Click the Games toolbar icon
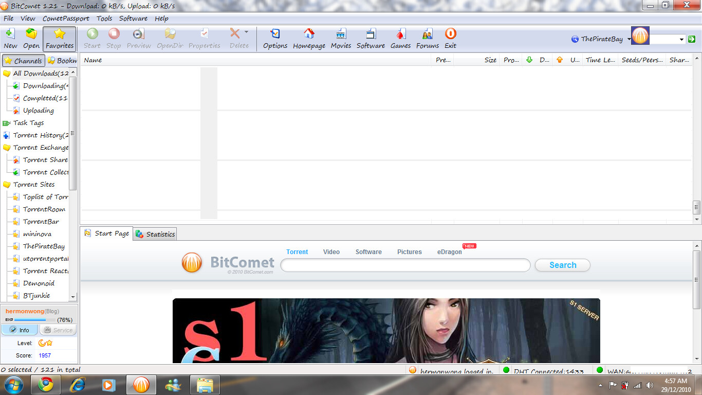702x395 pixels. click(400, 39)
